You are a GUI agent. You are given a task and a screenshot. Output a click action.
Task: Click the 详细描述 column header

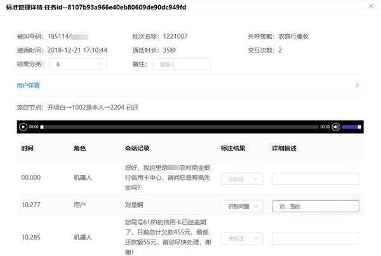click(x=284, y=148)
